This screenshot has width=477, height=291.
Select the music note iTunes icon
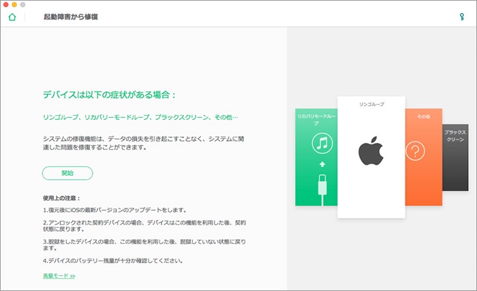coord(322,143)
